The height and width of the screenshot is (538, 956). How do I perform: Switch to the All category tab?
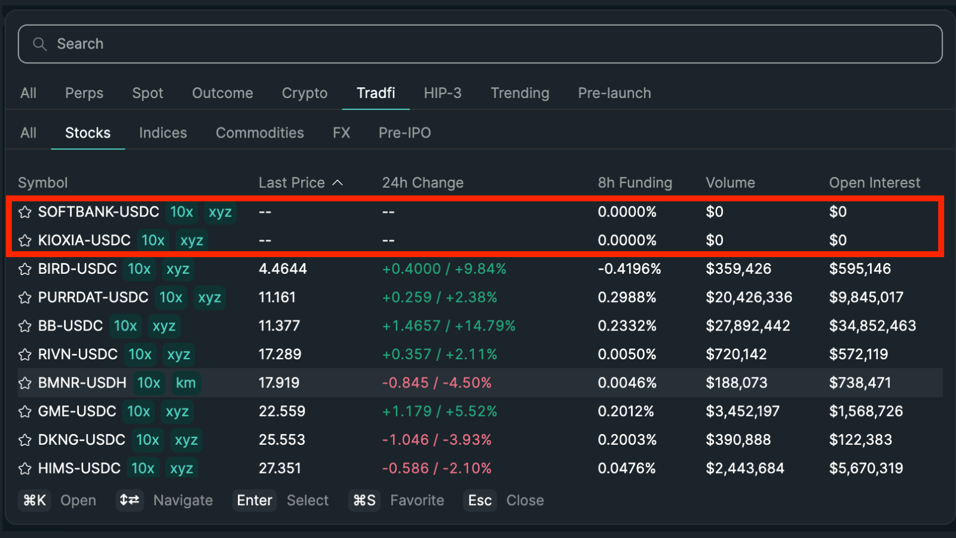click(x=28, y=93)
